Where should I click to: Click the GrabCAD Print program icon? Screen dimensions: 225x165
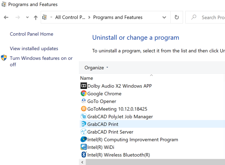(84, 124)
